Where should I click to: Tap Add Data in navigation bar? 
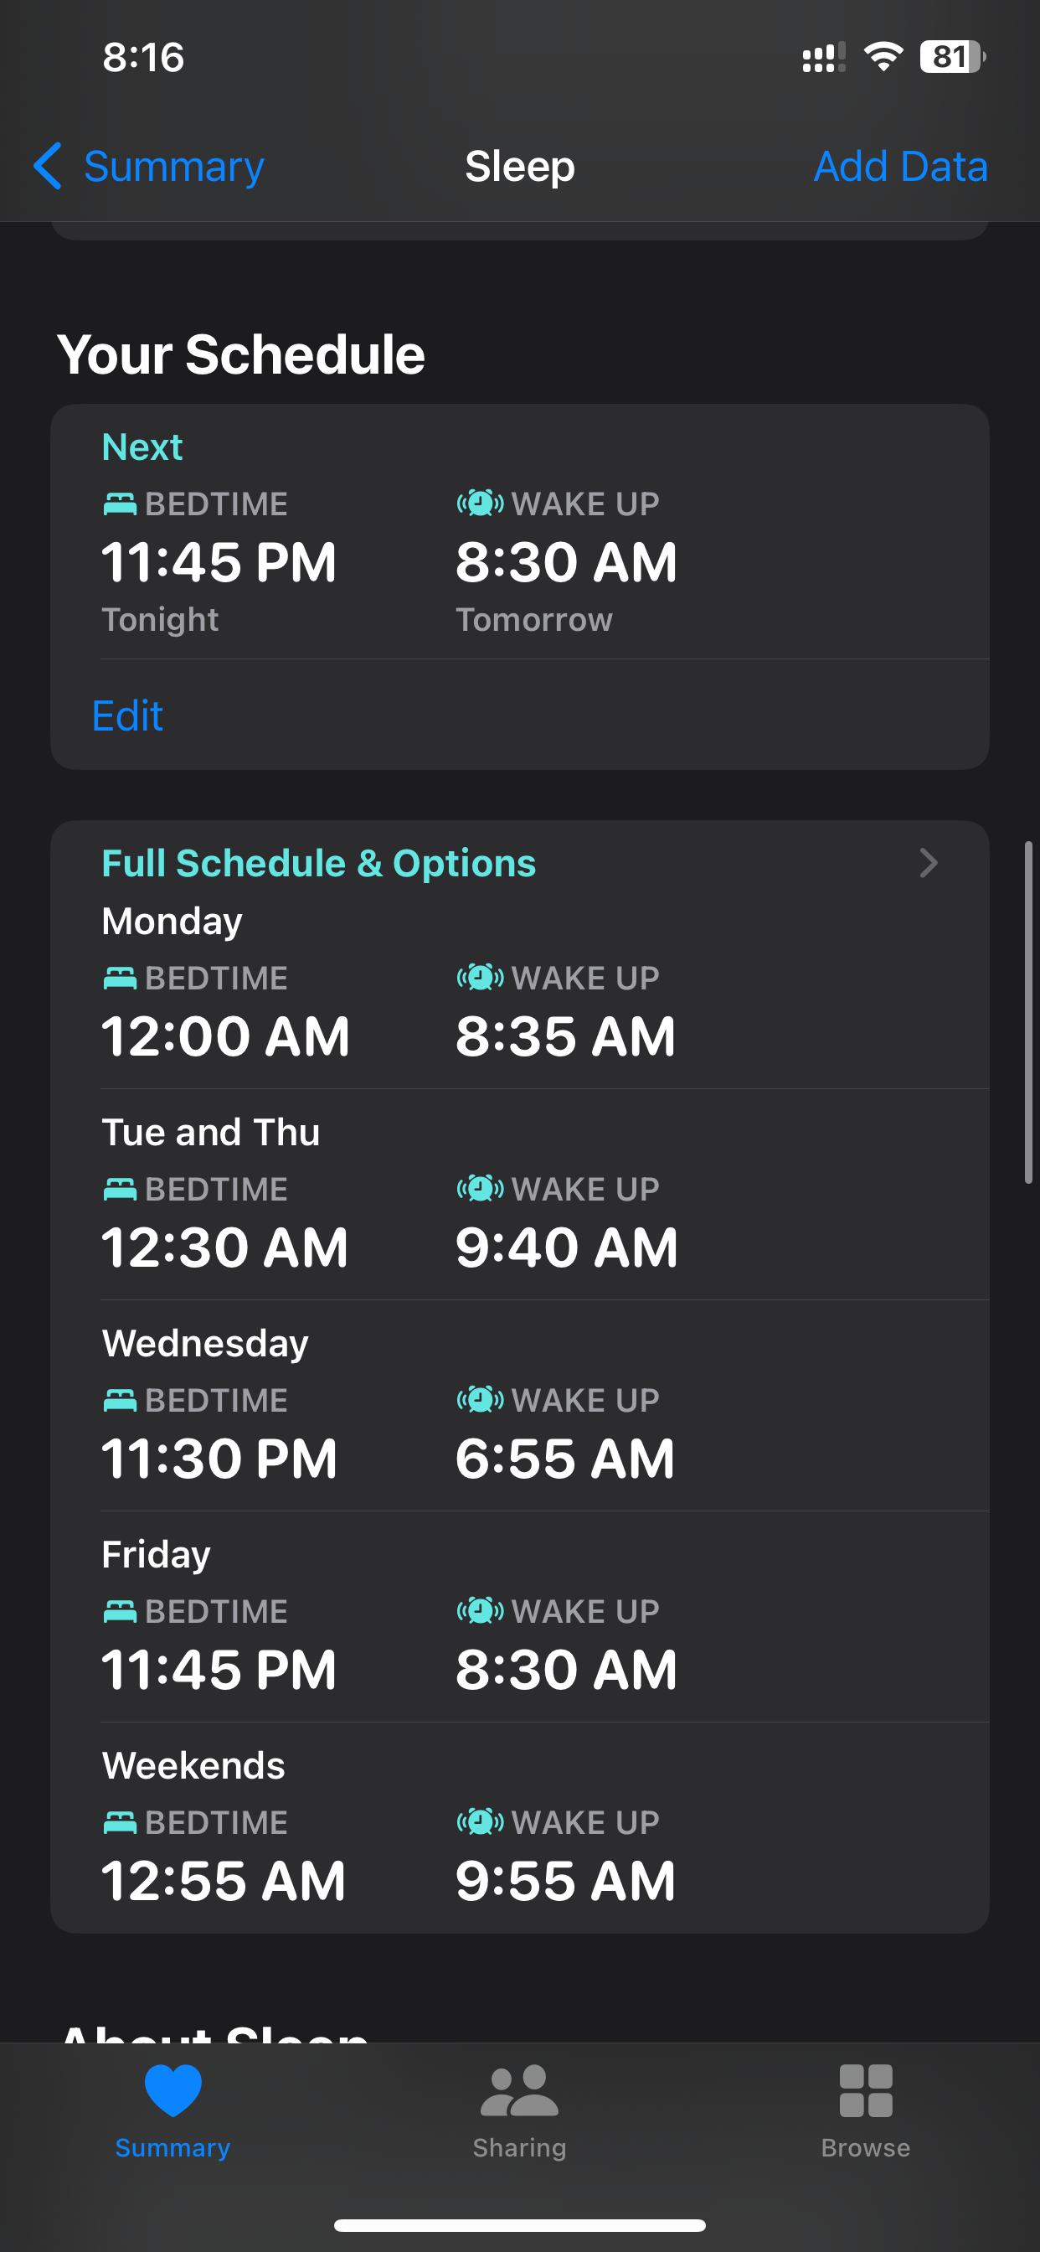click(x=900, y=166)
